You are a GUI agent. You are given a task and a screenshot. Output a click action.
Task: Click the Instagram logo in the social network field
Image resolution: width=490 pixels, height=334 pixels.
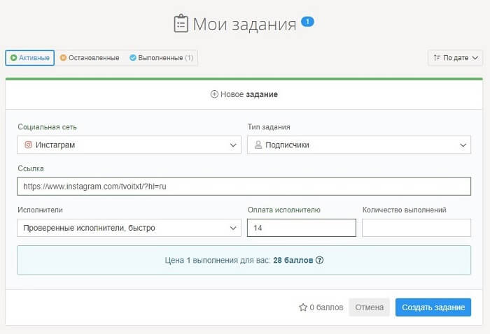tap(29, 145)
